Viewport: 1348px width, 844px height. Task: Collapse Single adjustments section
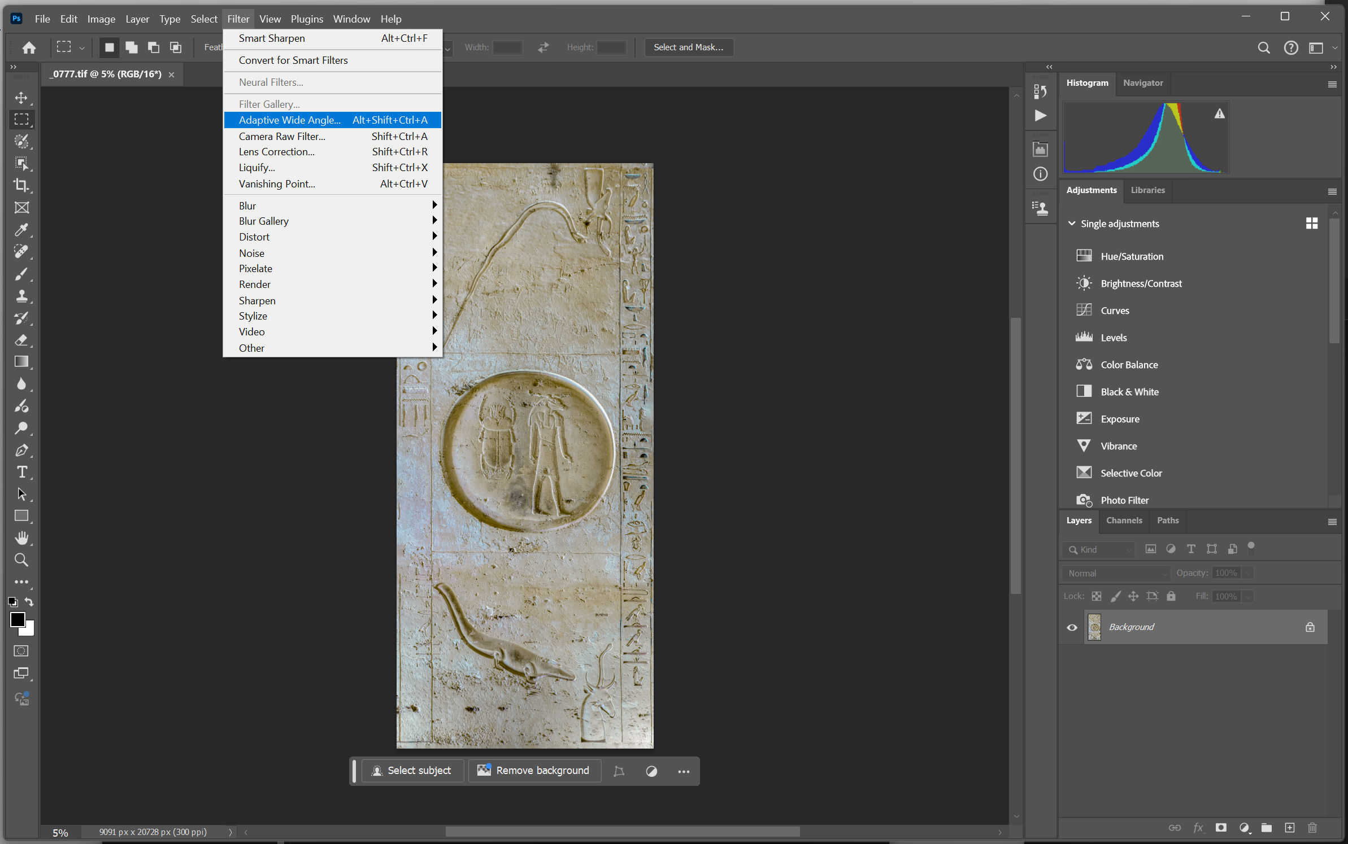[1071, 224]
